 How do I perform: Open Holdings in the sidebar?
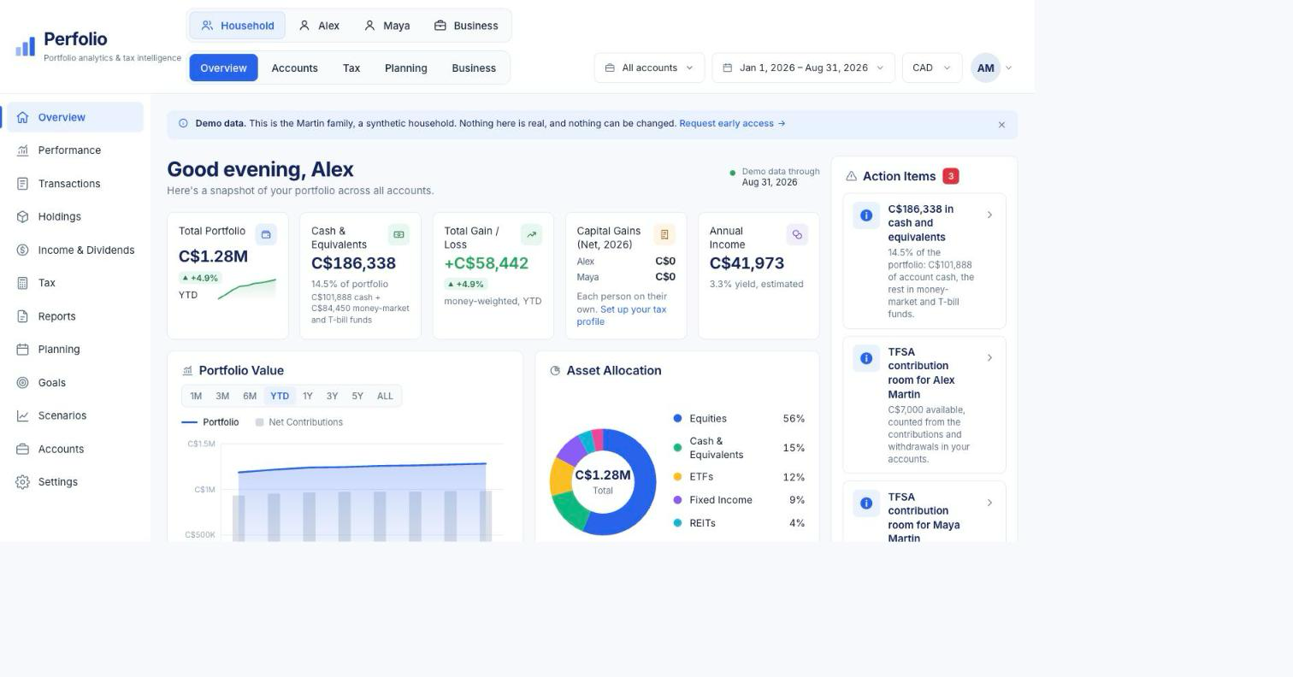pyautogui.click(x=75, y=217)
